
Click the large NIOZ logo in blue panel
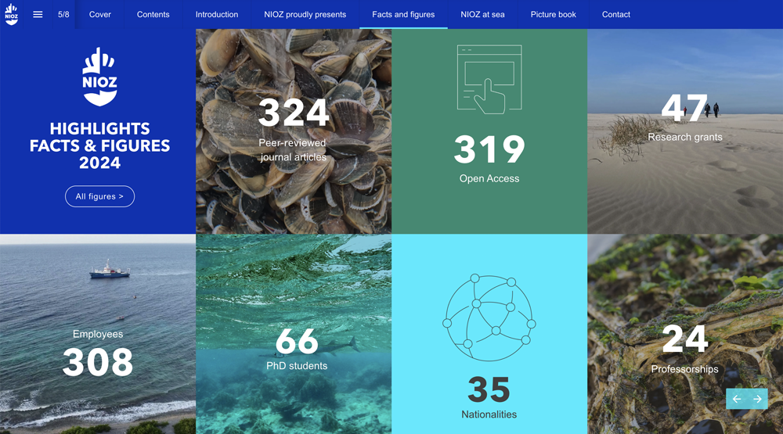point(99,77)
